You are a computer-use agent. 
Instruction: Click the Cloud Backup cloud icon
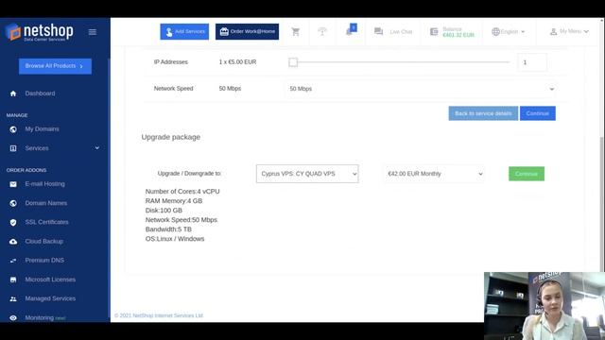(x=13, y=242)
